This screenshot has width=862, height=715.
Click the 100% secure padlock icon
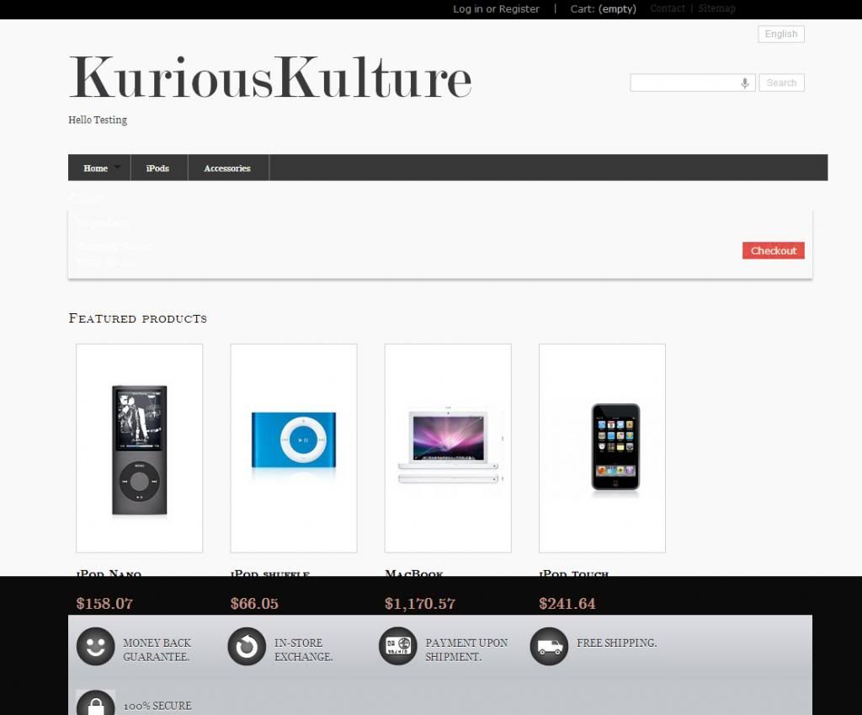95,704
